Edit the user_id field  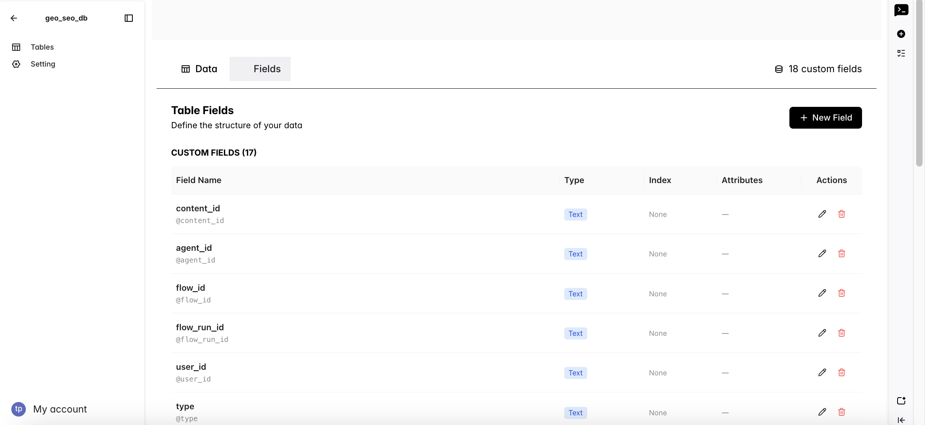pyautogui.click(x=822, y=373)
